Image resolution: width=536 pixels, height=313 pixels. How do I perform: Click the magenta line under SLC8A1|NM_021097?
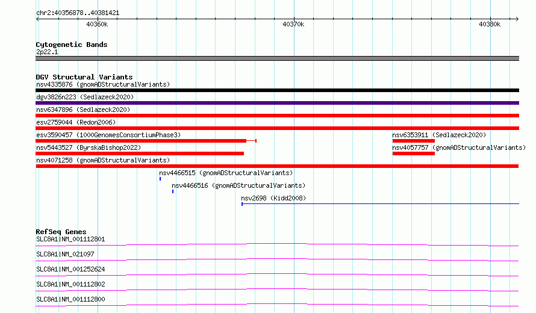pyautogui.click(x=277, y=259)
